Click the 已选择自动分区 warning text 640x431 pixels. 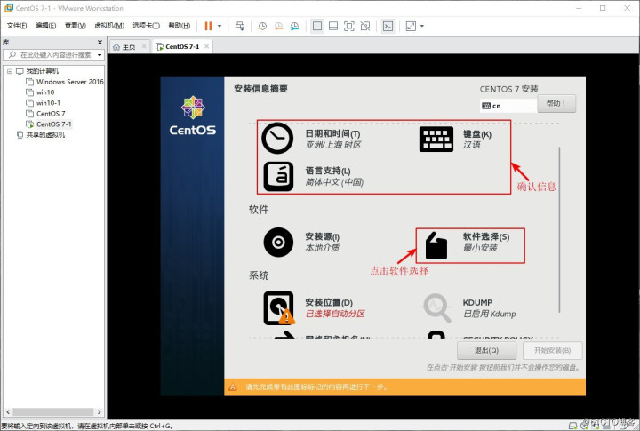pos(335,314)
